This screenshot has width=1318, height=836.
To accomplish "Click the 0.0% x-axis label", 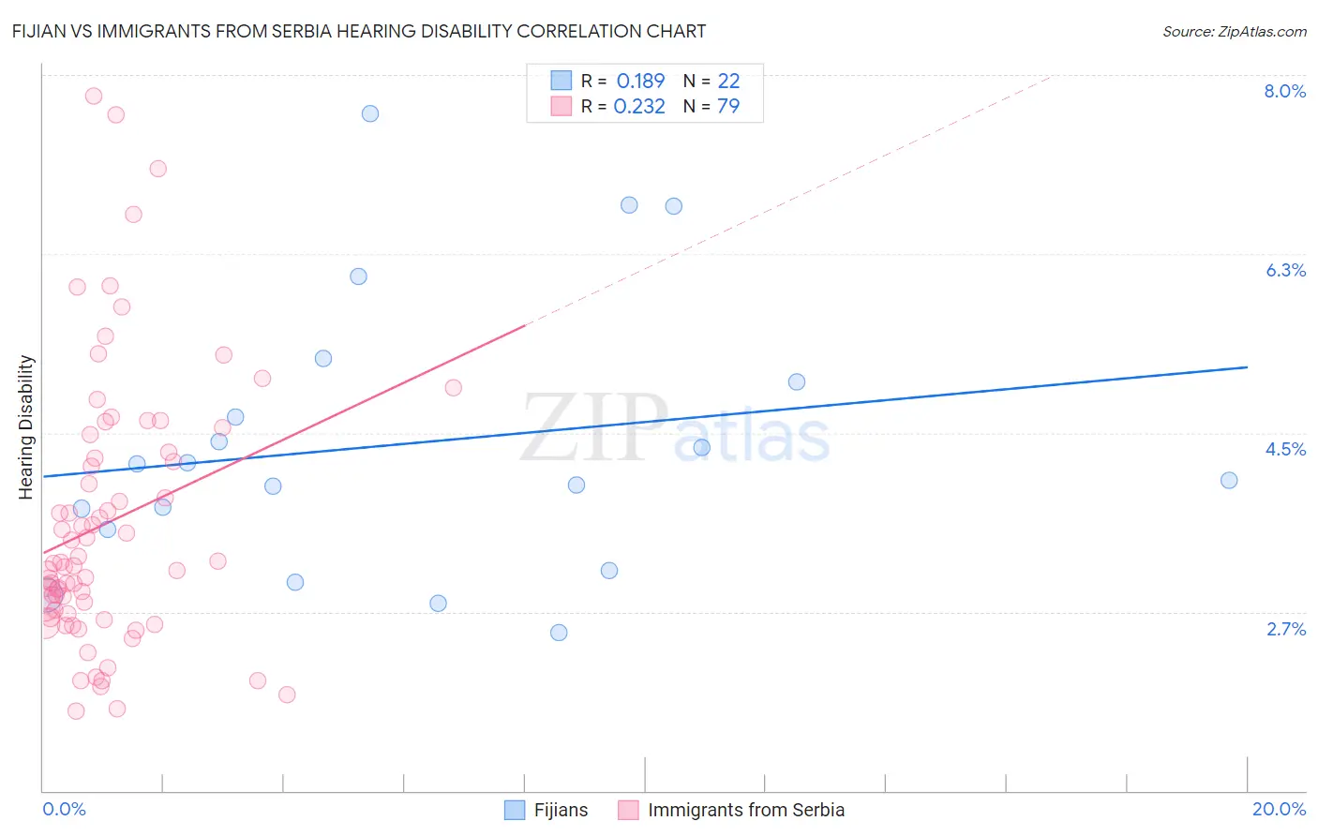I will tap(64, 809).
